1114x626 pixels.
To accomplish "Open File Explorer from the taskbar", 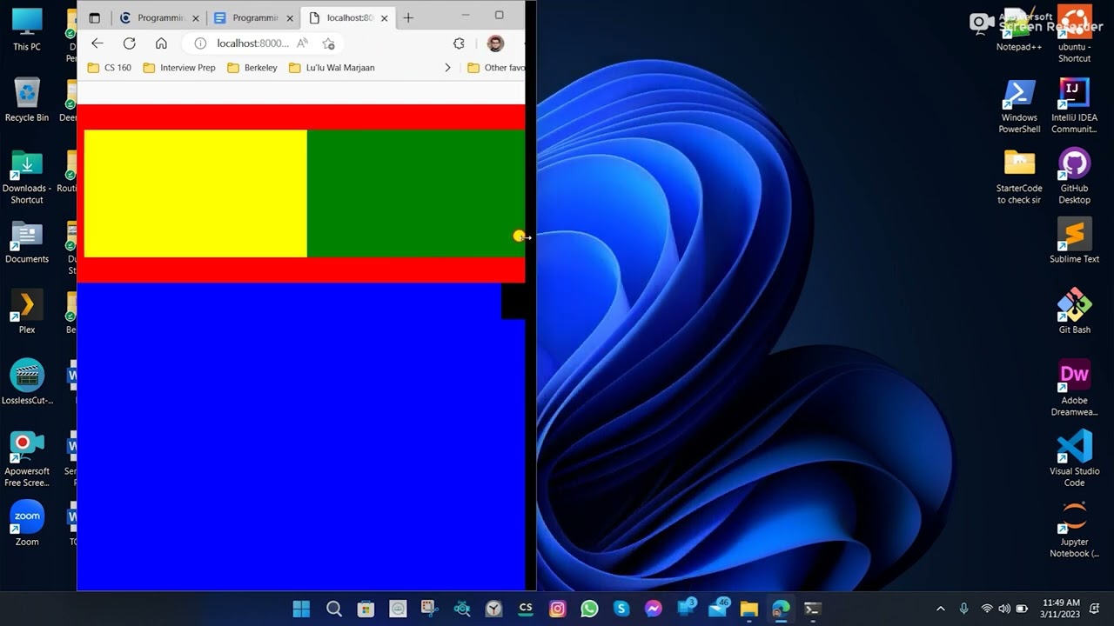I will pos(749,609).
